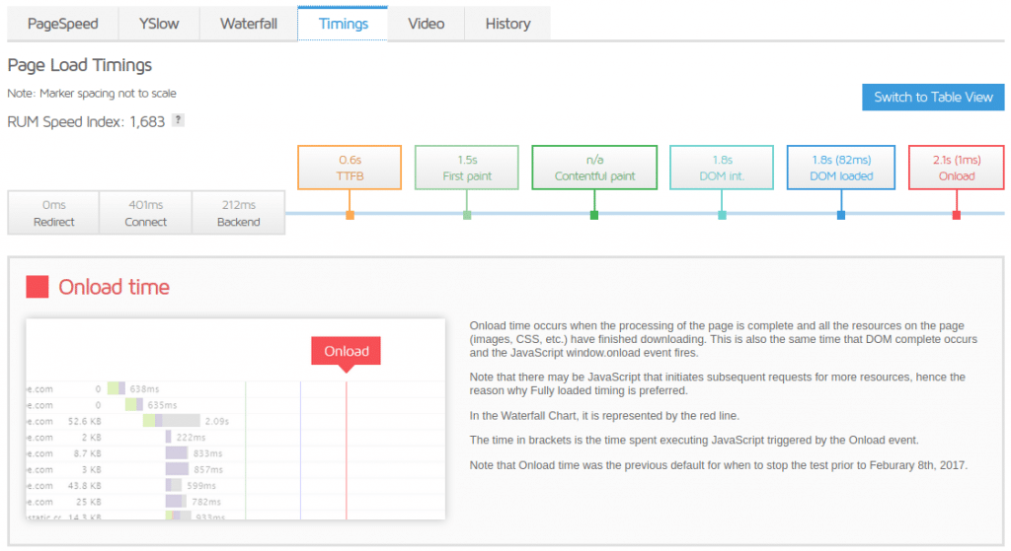Click the red Onload label in chart
Screen dimensions: 1011x551
pyautogui.click(x=347, y=351)
